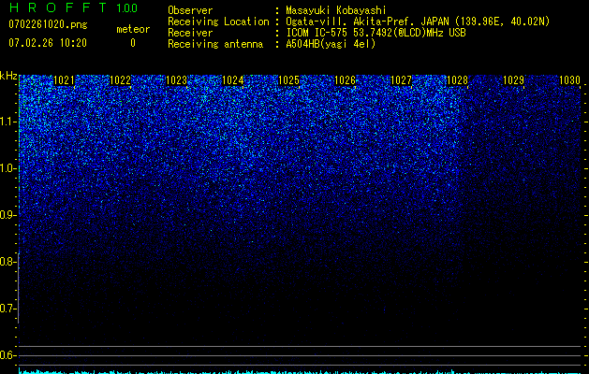Click the cyan signal level trace at bottom
589x374 pixels.
[300, 372]
